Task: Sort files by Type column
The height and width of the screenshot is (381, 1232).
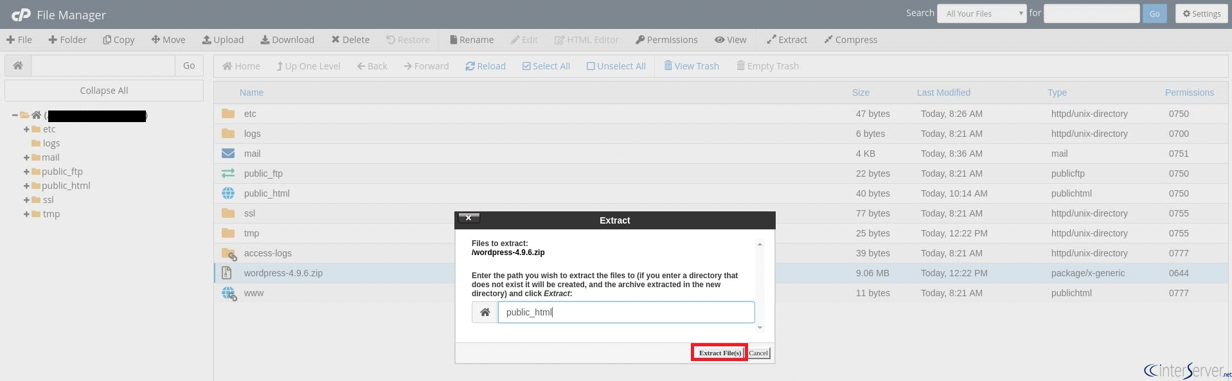Action: click(1057, 93)
